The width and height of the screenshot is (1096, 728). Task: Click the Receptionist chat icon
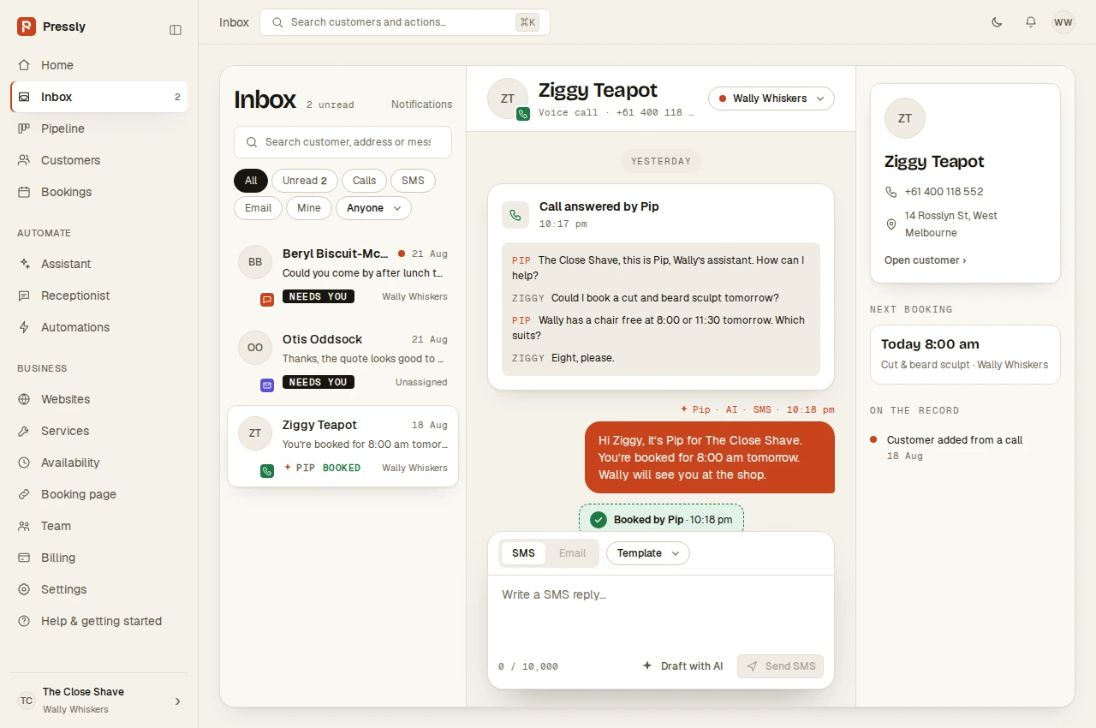[24, 295]
